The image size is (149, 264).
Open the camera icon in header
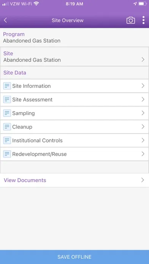click(131, 20)
